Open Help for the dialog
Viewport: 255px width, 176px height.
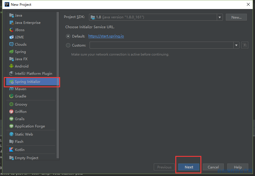coord(238,167)
